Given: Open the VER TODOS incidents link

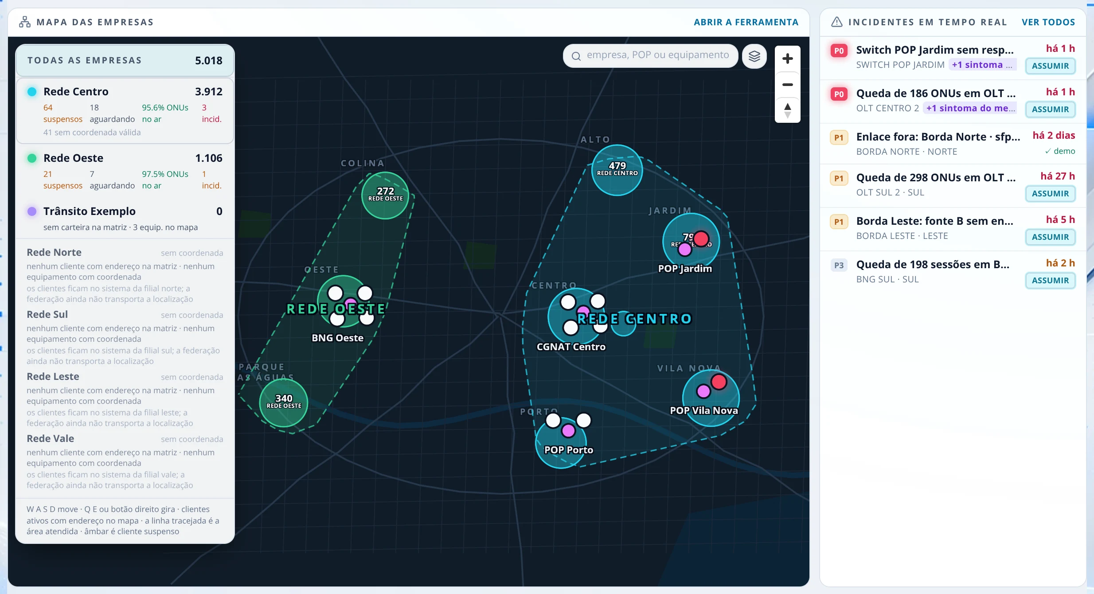Looking at the screenshot, I should (x=1048, y=22).
